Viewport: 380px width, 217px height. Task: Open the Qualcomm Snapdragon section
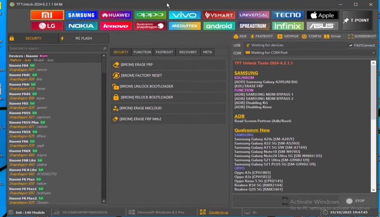[x=150, y=26]
